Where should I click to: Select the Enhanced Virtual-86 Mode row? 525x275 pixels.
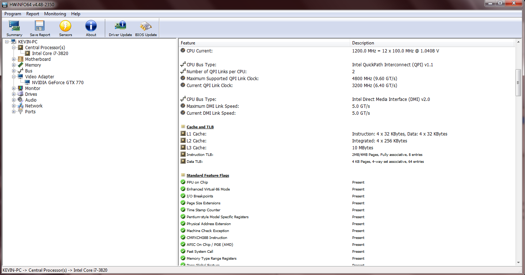(347, 189)
